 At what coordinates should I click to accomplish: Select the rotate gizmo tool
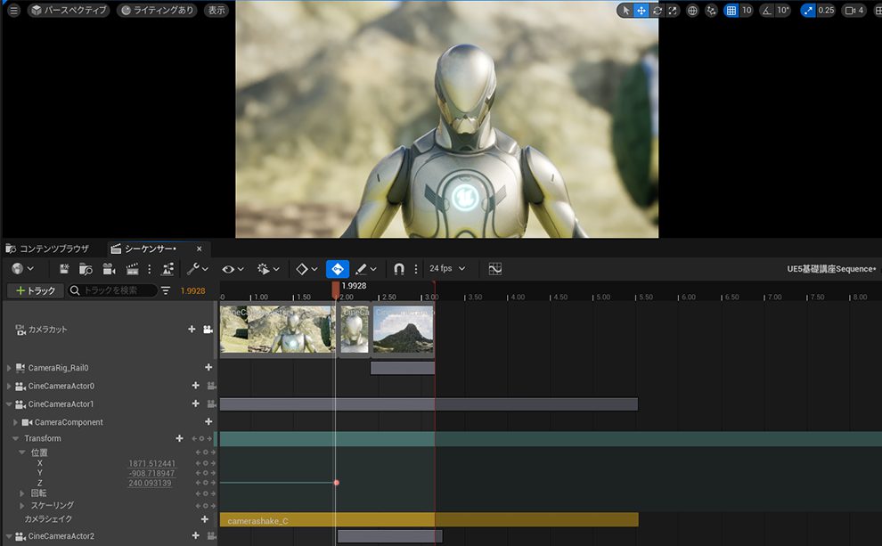pos(657,11)
